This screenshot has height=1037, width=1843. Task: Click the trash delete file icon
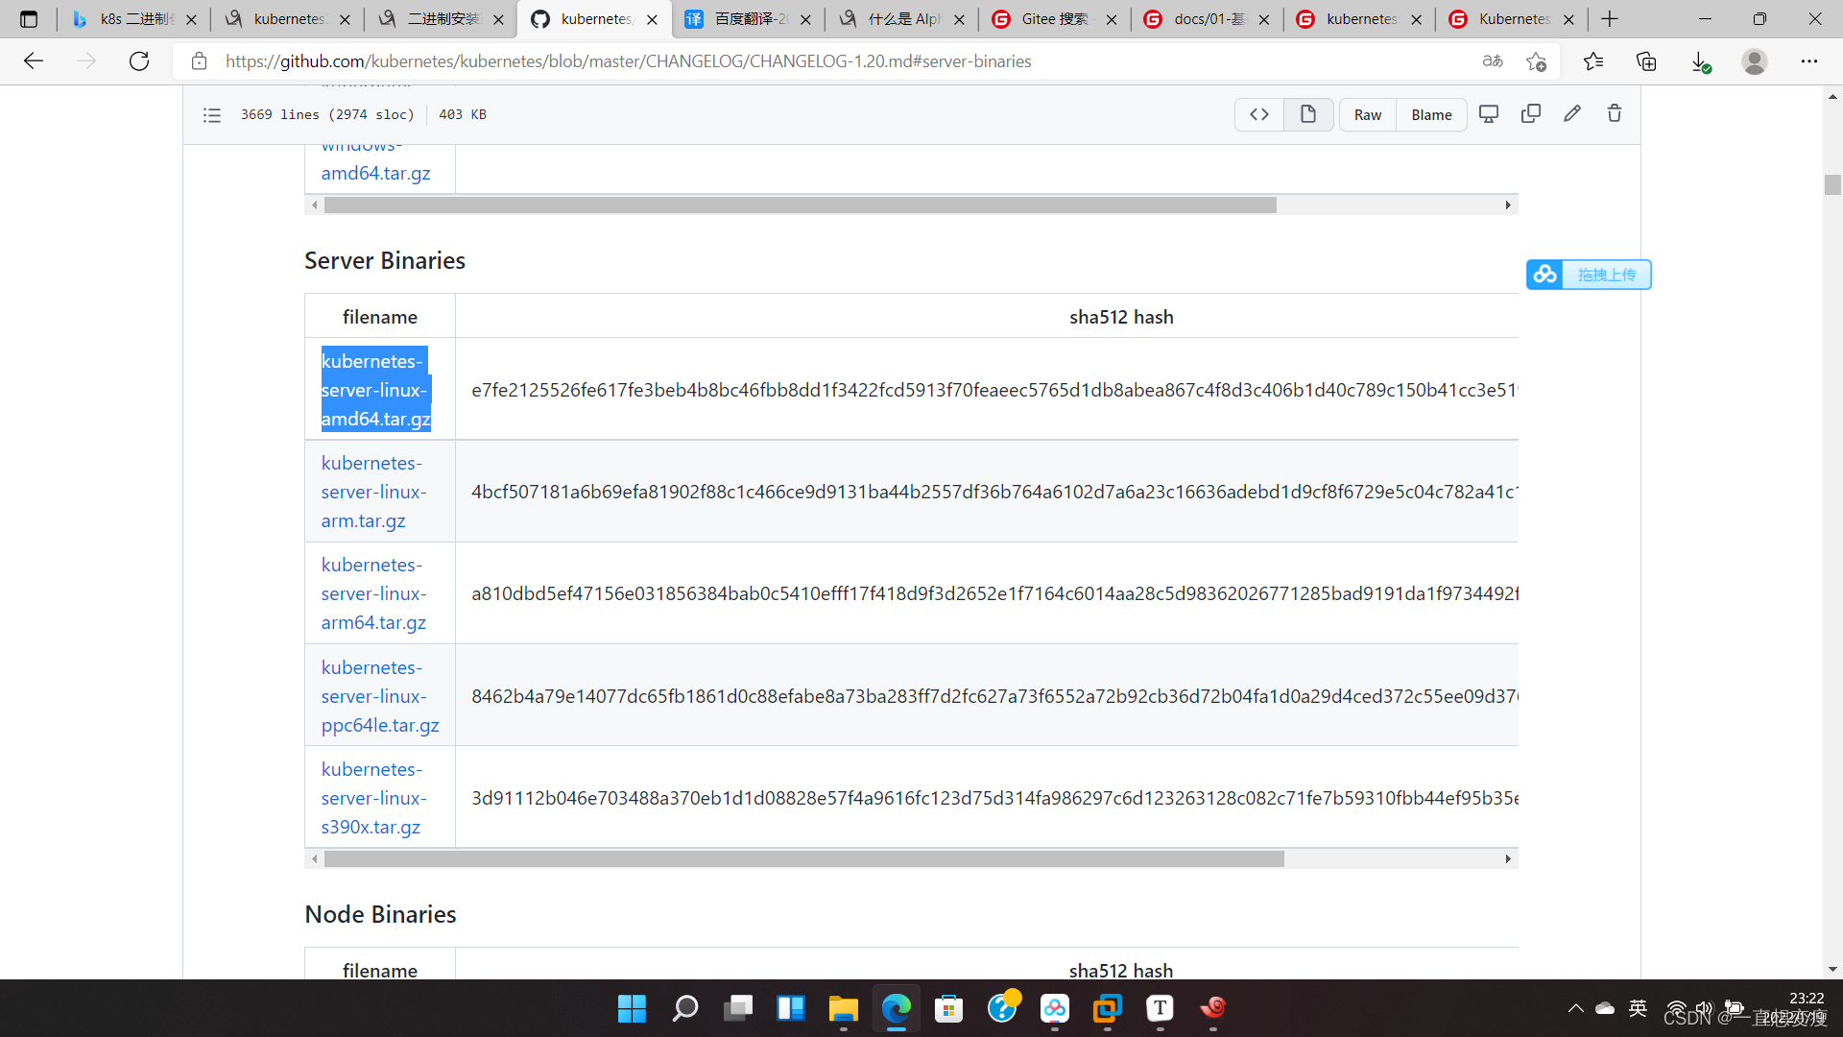click(1615, 114)
